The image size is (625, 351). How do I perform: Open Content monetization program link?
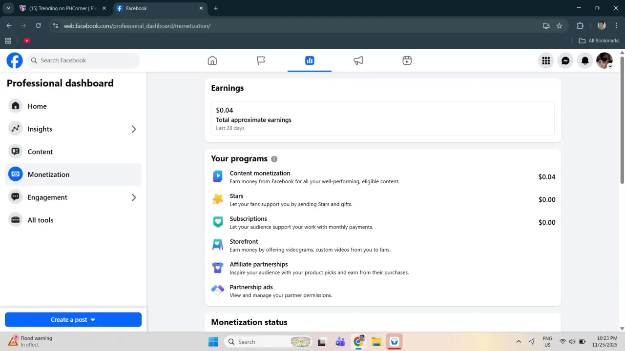coord(260,173)
